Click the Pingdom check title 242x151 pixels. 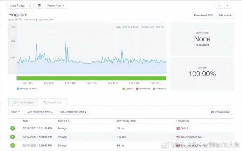18,15
